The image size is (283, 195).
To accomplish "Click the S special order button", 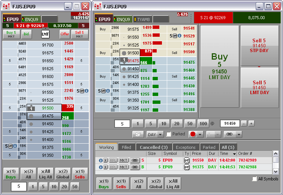I will pyautogui.click(x=138, y=134).
